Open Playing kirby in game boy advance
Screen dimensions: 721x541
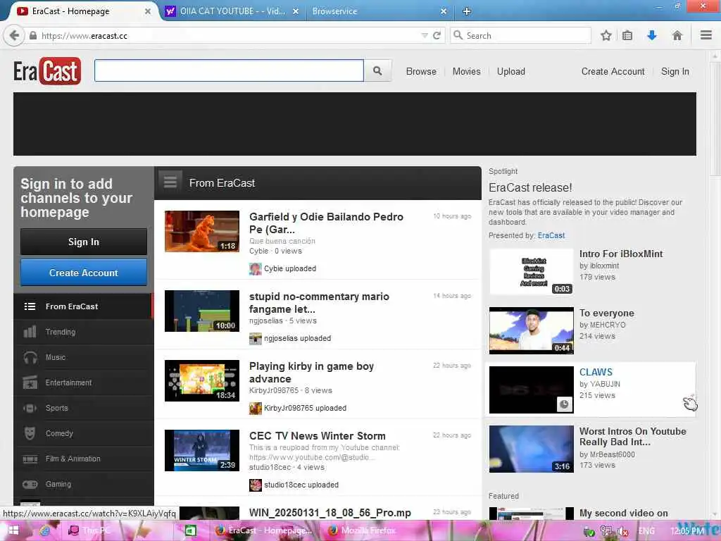pos(311,373)
